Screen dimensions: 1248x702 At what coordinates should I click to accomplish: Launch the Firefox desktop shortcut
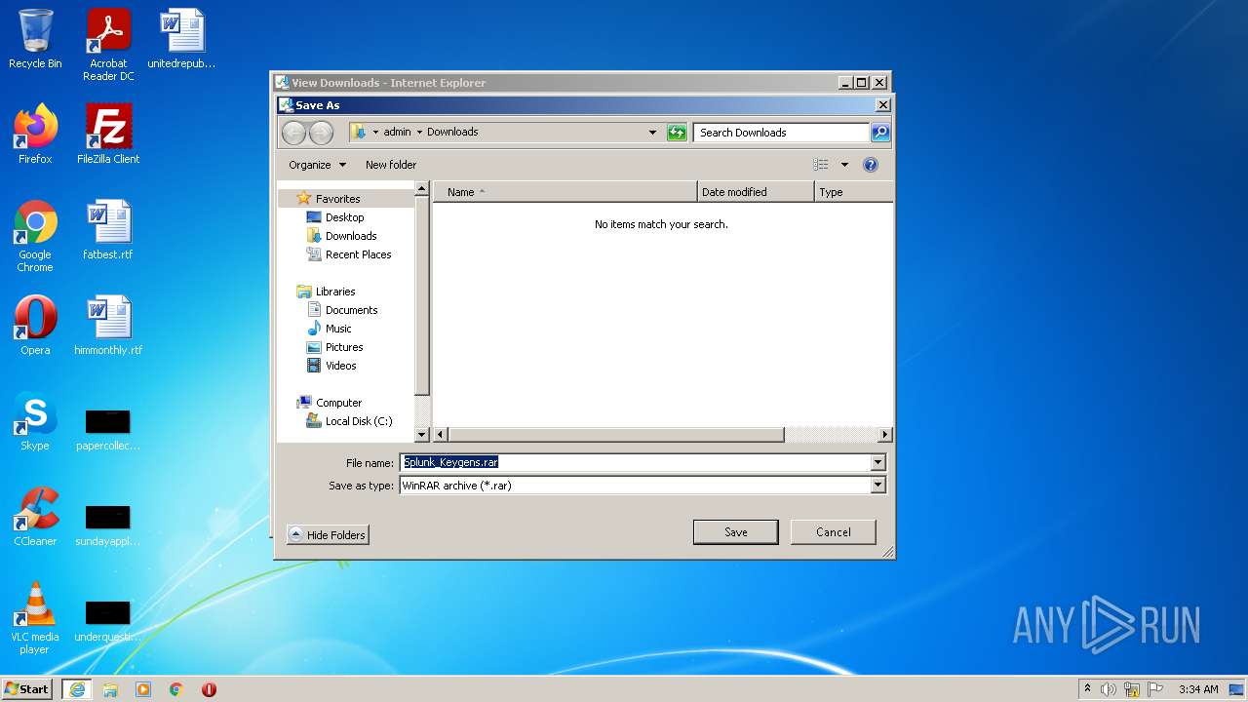click(x=35, y=135)
